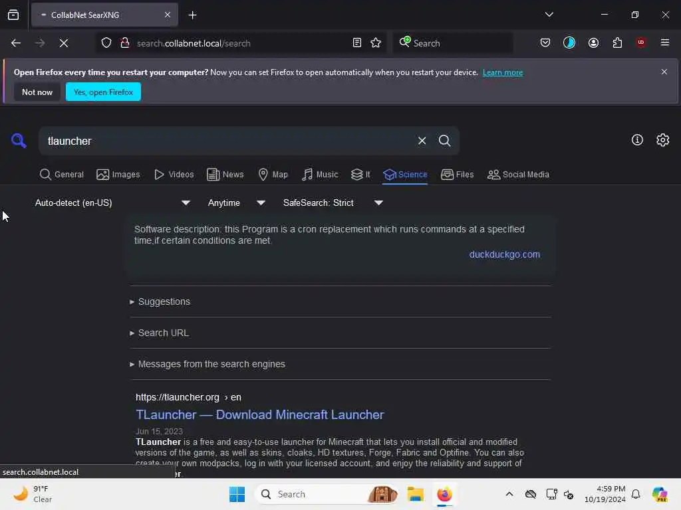The height and width of the screenshot is (510, 681).
Task: Switch to Videos category
Action: (174, 175)
